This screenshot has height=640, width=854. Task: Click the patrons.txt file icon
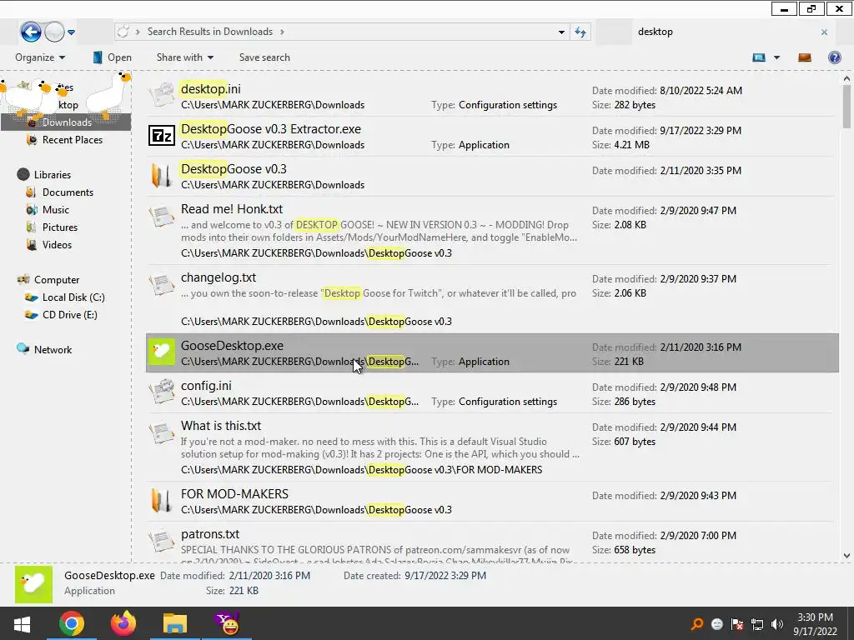(x=162, y=541)
